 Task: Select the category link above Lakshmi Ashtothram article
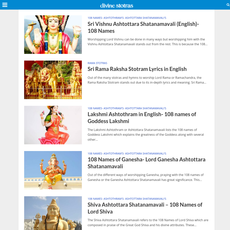[x=127, y=108]
